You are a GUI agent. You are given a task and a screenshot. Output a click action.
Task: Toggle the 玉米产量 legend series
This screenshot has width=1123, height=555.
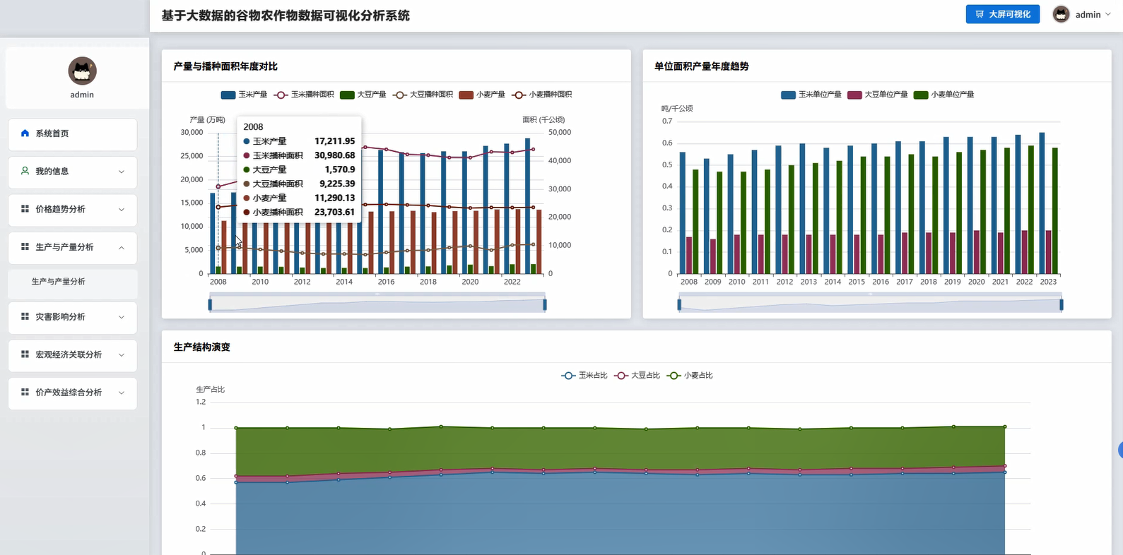coord(244,95)
